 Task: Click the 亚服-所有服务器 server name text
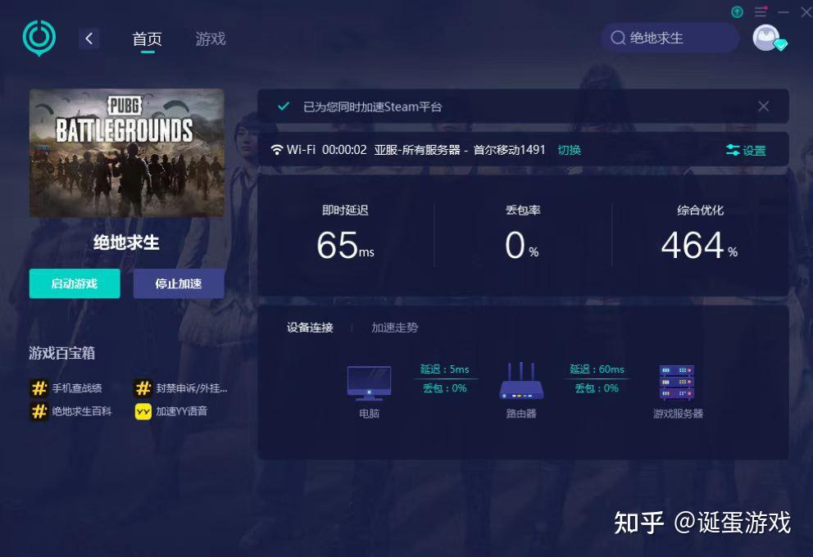[x=417, y=150]
